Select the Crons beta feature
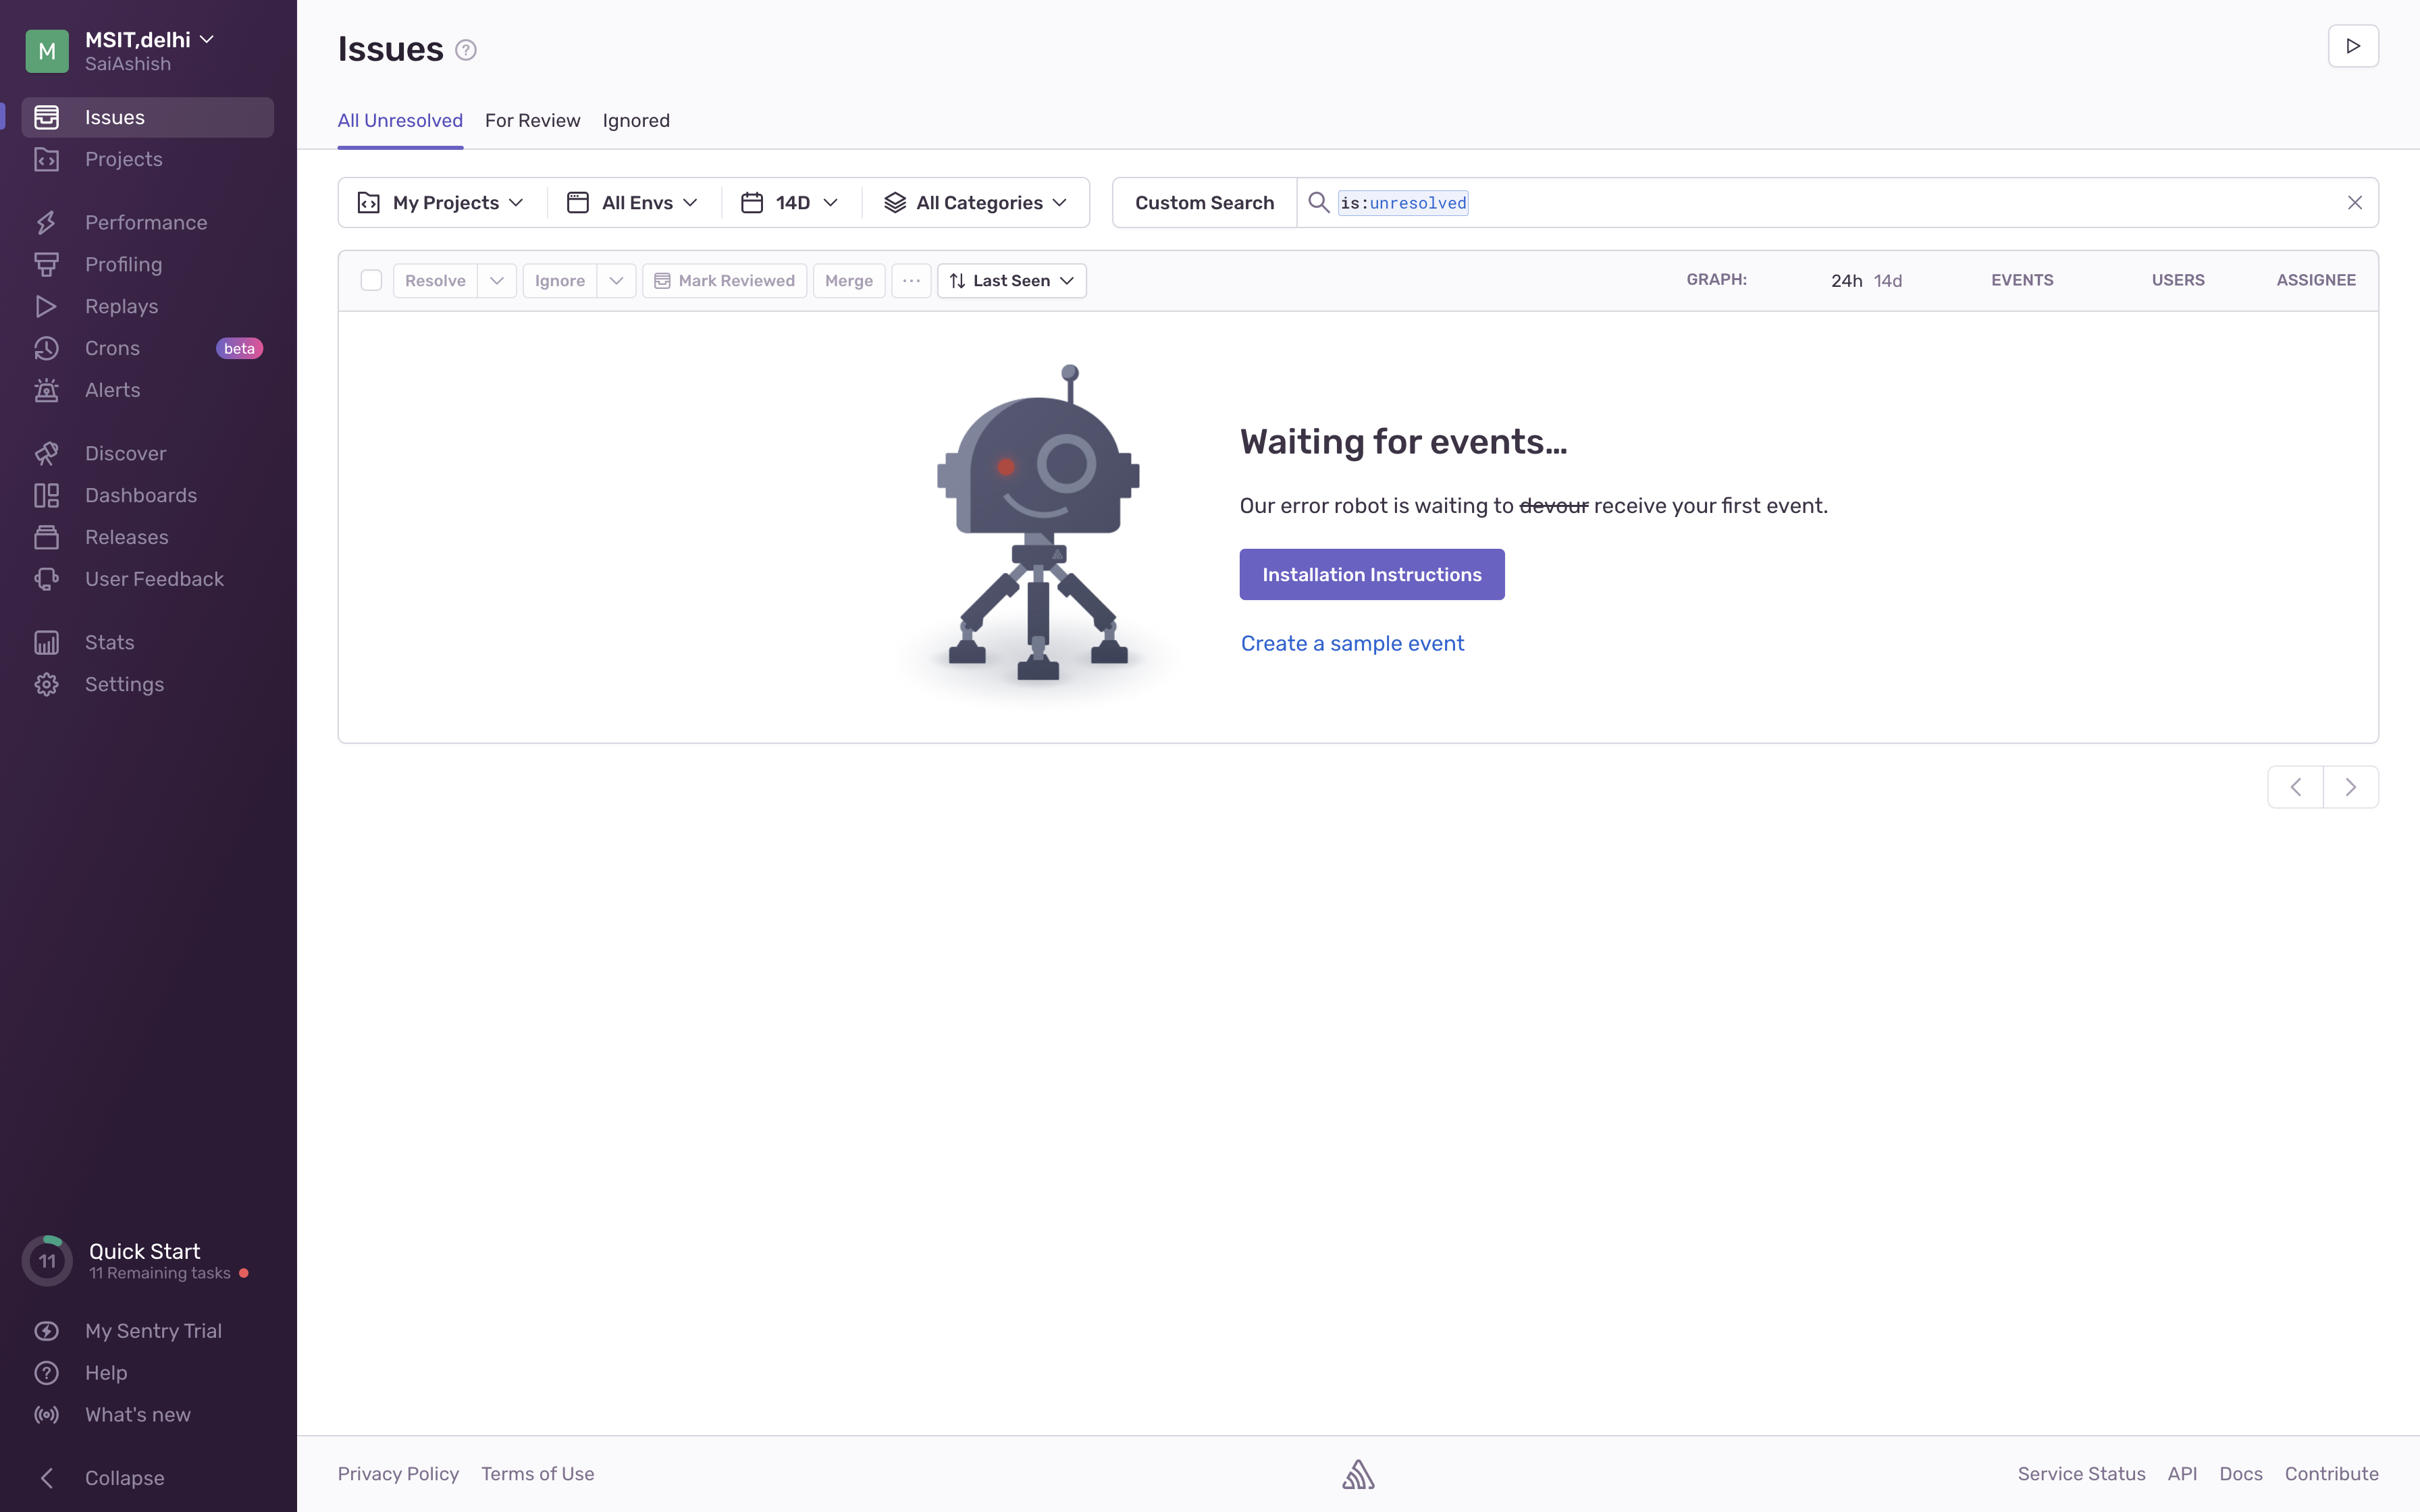The height and width of the screenshot is (1512, 2420). click(x=112, y=348)
